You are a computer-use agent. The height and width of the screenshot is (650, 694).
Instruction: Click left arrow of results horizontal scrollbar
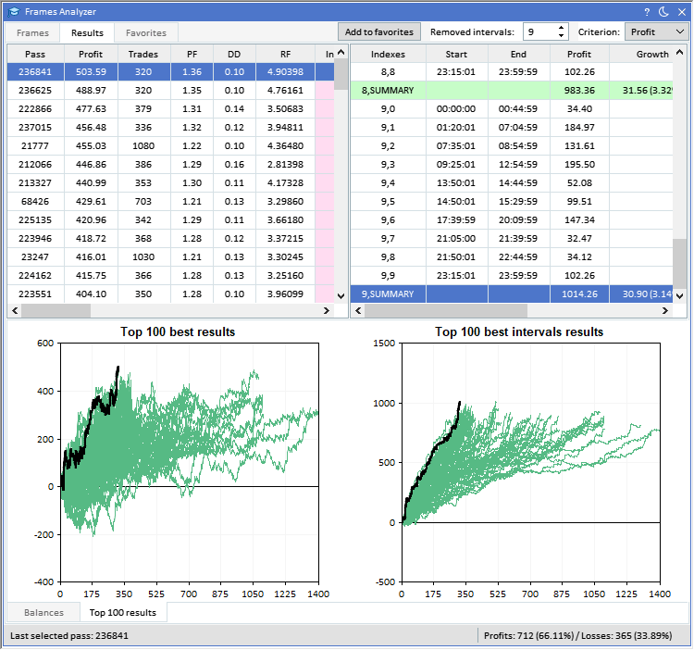pos(15,311)
